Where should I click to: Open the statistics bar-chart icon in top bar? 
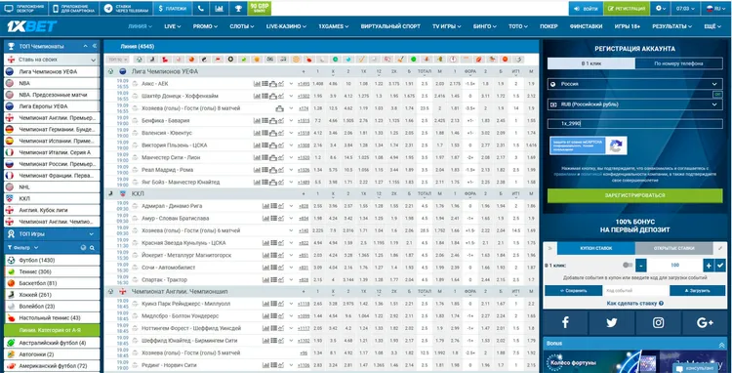219,8
